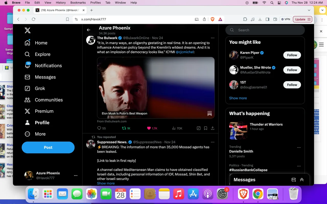Screen dimensions: 327x204
Task: Open Google Chrome from the Dock
Action: click(258, 194)
